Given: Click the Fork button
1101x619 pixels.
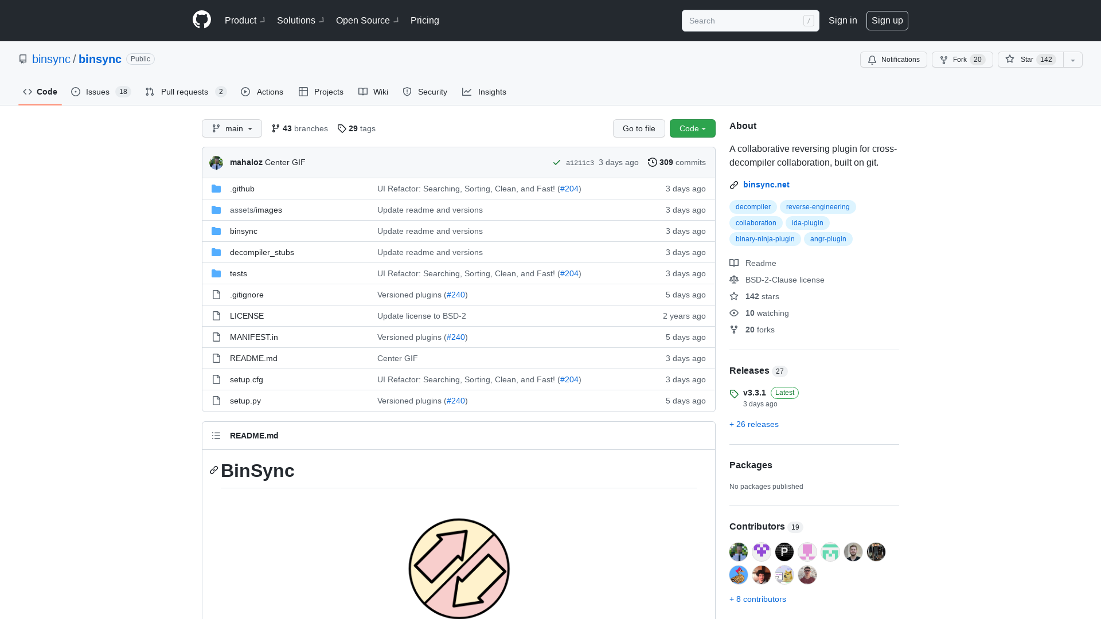Looking at the screenshot, I should click(962, 59).
